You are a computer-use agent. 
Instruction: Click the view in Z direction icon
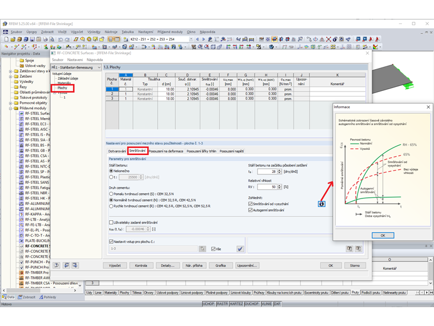242,46
